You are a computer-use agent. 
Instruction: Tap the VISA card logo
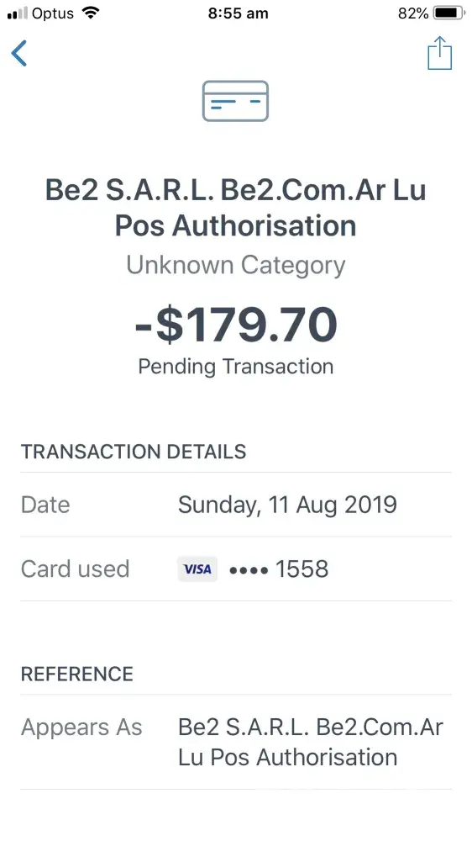197,569
